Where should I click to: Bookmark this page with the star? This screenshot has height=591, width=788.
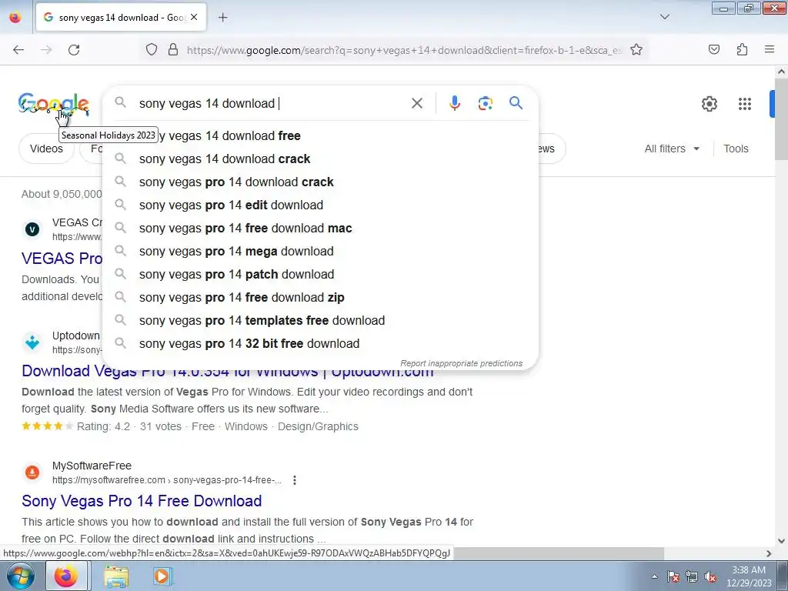(x=636, y=50)
